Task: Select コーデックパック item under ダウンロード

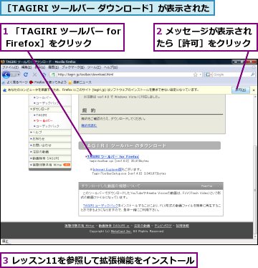Action: click(46, 126)
